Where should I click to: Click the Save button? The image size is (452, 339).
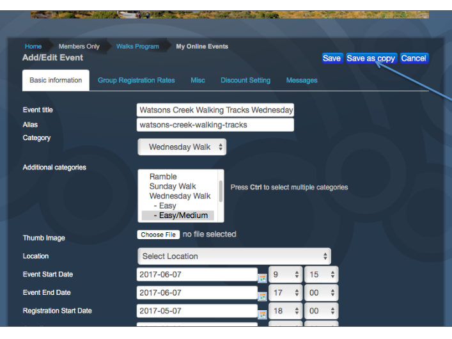tap(332, 58)
